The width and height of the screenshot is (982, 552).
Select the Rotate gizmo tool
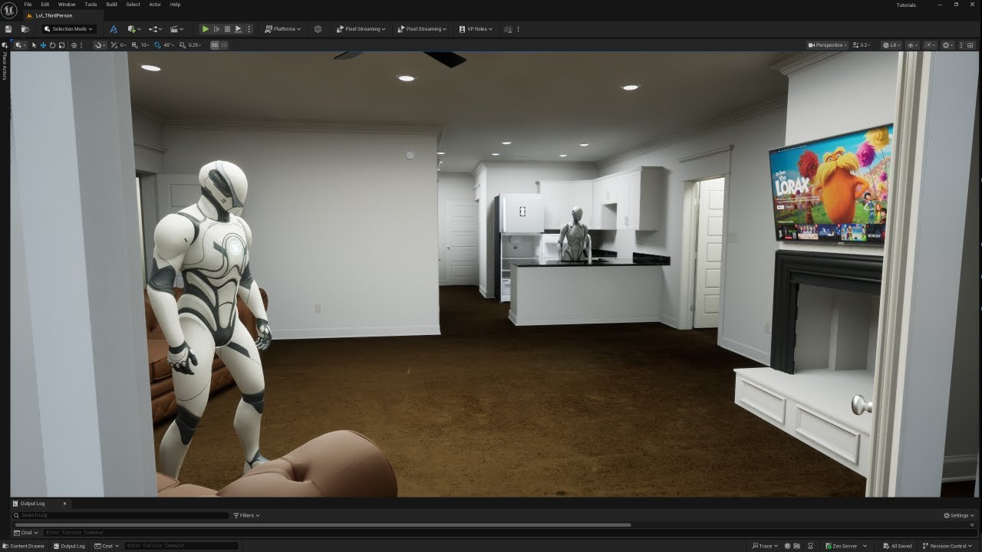pyautogui.click(x=52, y=45)
